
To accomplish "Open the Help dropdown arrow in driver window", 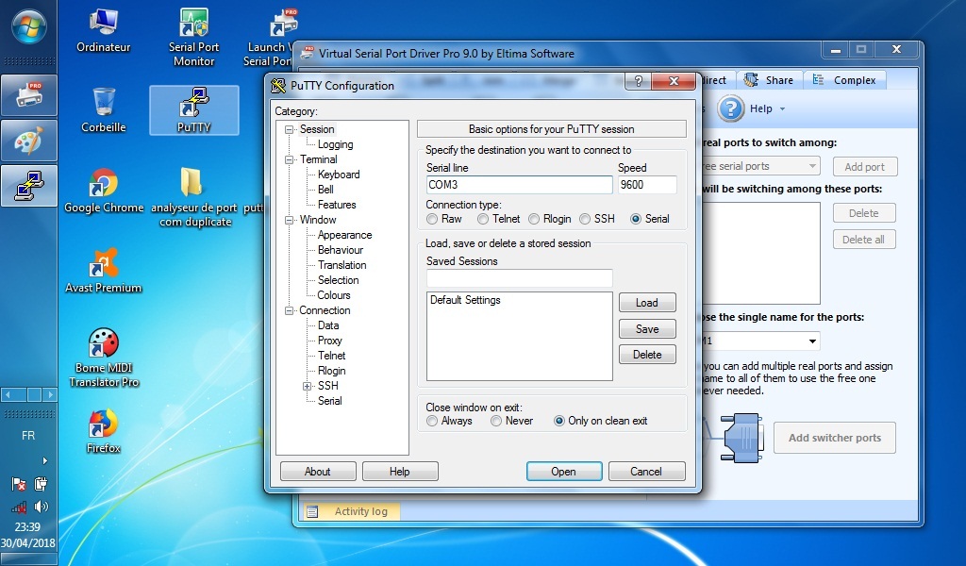I will 782,109.
